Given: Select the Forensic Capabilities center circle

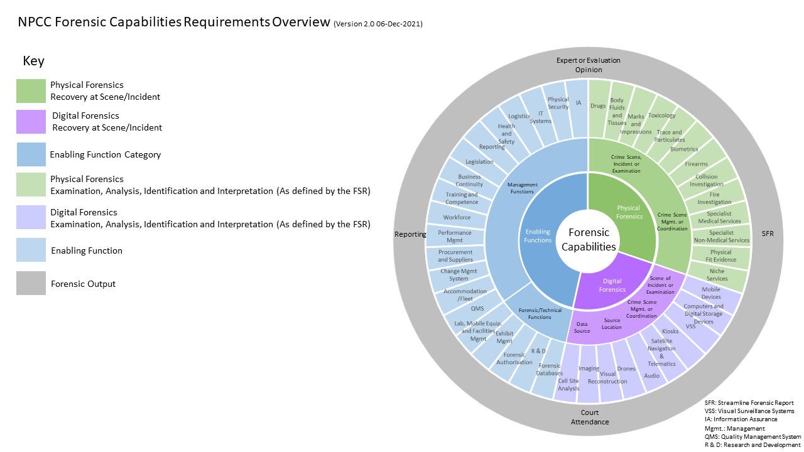Looking at the screenshot, I should 589,240.
